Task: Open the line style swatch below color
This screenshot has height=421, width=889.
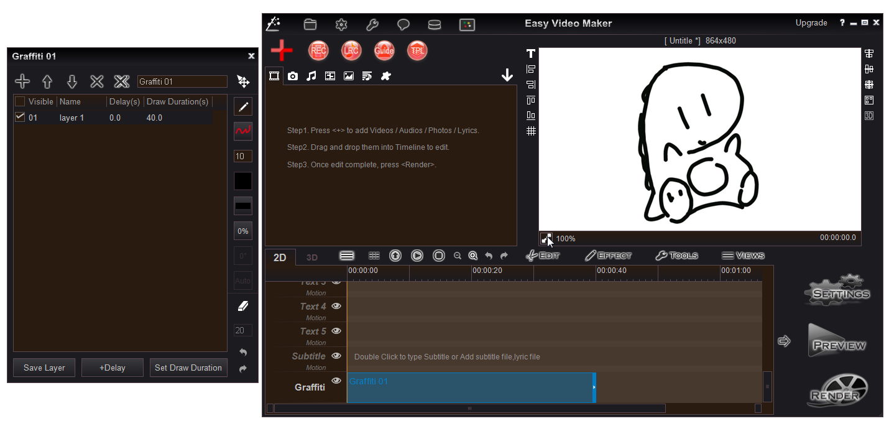Action: [x=243, y=206]
